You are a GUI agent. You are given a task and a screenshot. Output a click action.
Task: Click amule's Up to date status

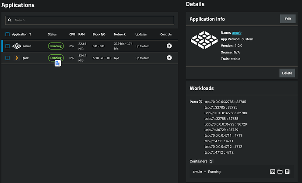pos(142,46)
